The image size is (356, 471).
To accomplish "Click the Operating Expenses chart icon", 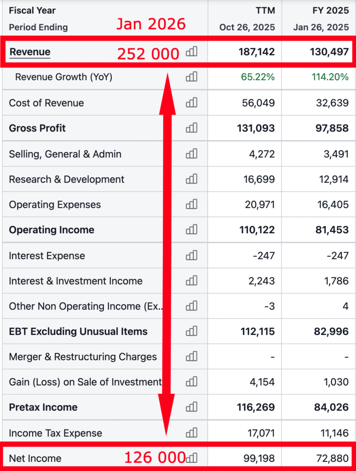I will click(x=191, y=204).
